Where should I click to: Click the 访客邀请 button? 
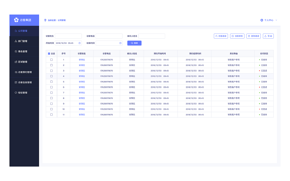tap(221, 36)
